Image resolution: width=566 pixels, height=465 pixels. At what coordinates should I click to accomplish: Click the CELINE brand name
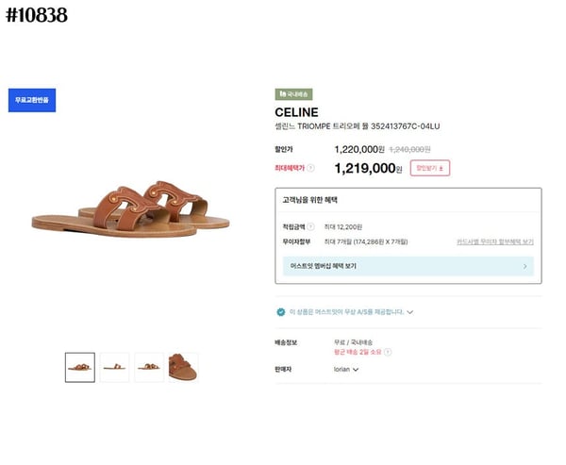[x=296, y=112]
